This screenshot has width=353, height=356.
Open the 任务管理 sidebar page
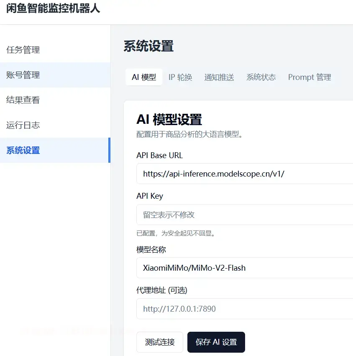tap(23, 50)
